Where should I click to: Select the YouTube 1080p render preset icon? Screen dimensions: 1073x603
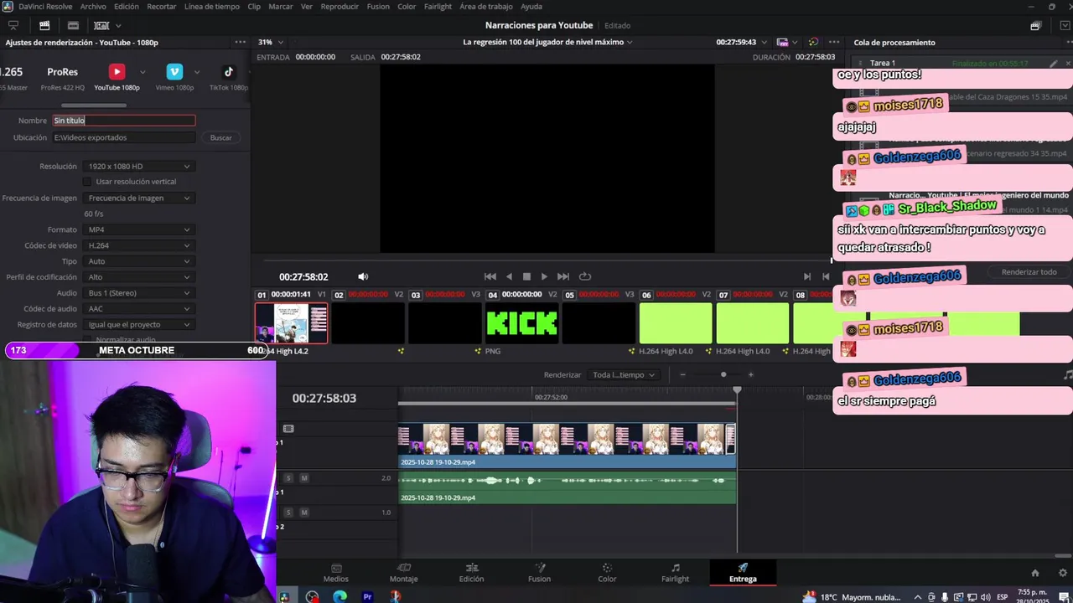pyautogui.click(x=117, y=72)
